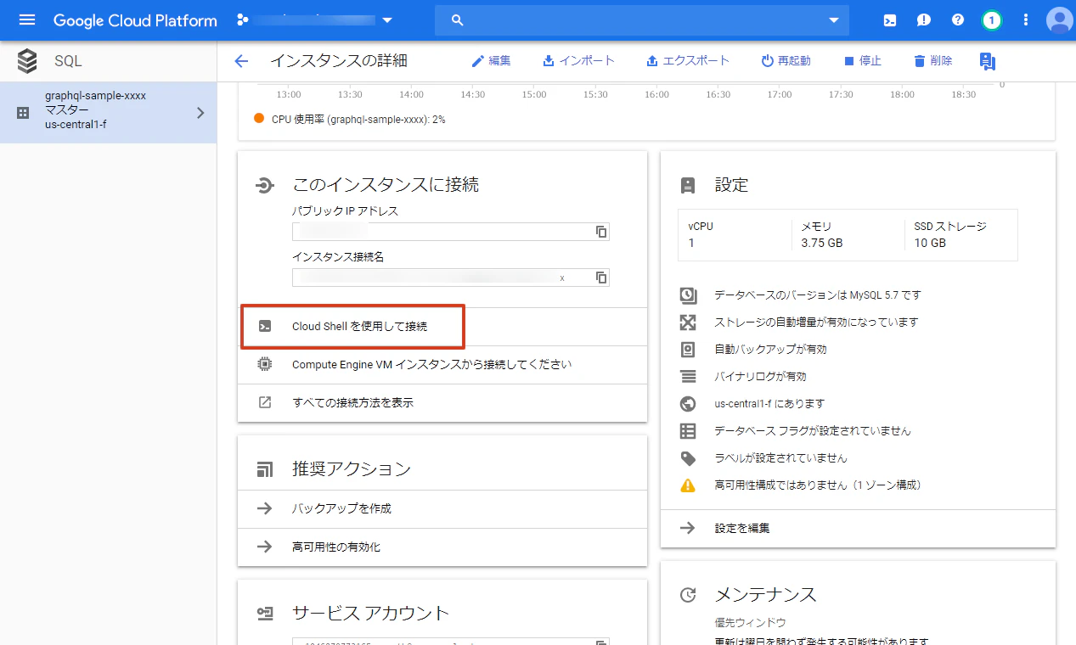1076x645 pixels.
Task: Click 'ラベルが設定されていません' text
Action: (x=780, y=458)
